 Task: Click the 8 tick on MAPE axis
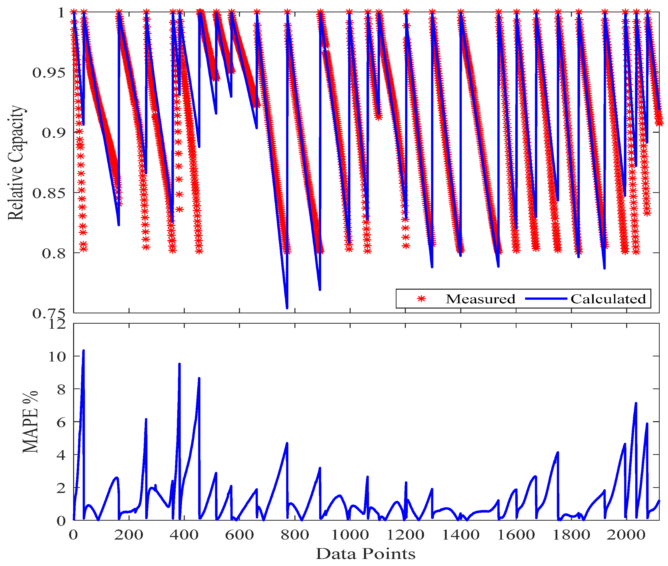pyautogui.click(x=61, y=389)
